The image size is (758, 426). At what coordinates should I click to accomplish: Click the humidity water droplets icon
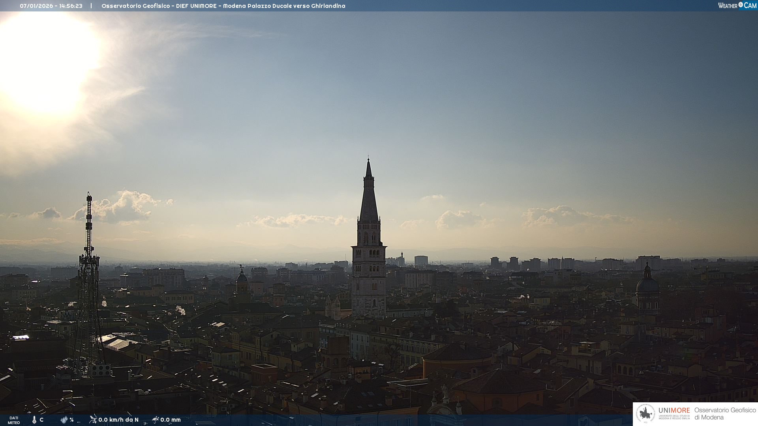[64, 420]
